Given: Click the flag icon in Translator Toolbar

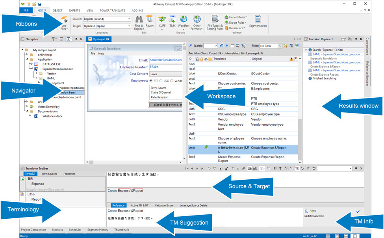Looking at the screenshot, I should tap(308, 168).
